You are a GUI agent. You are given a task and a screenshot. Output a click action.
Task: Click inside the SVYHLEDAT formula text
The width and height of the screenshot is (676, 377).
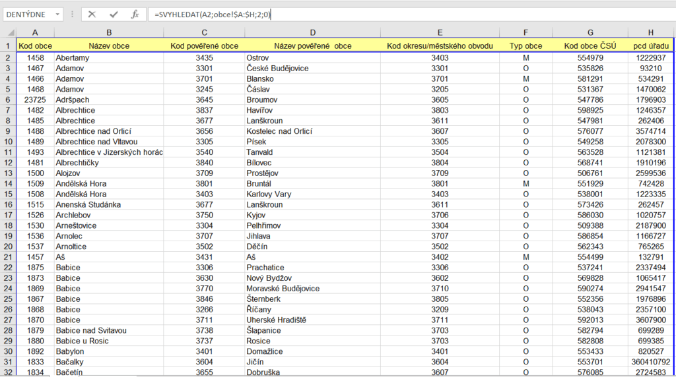pyautogui.click(x=210, y=14)
